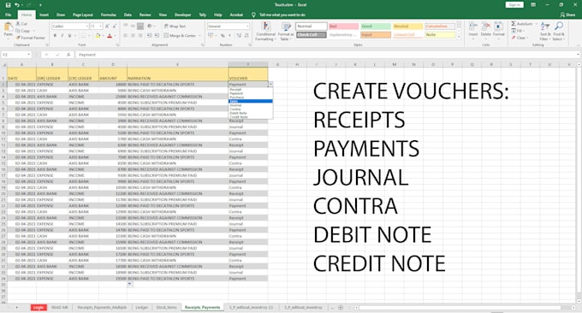Increase the indent
This screenshot has height=313, width=582.
[157, 36]
